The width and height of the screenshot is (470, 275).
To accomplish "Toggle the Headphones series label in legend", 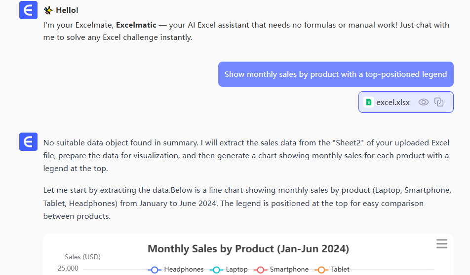I will tap(184, 270).
